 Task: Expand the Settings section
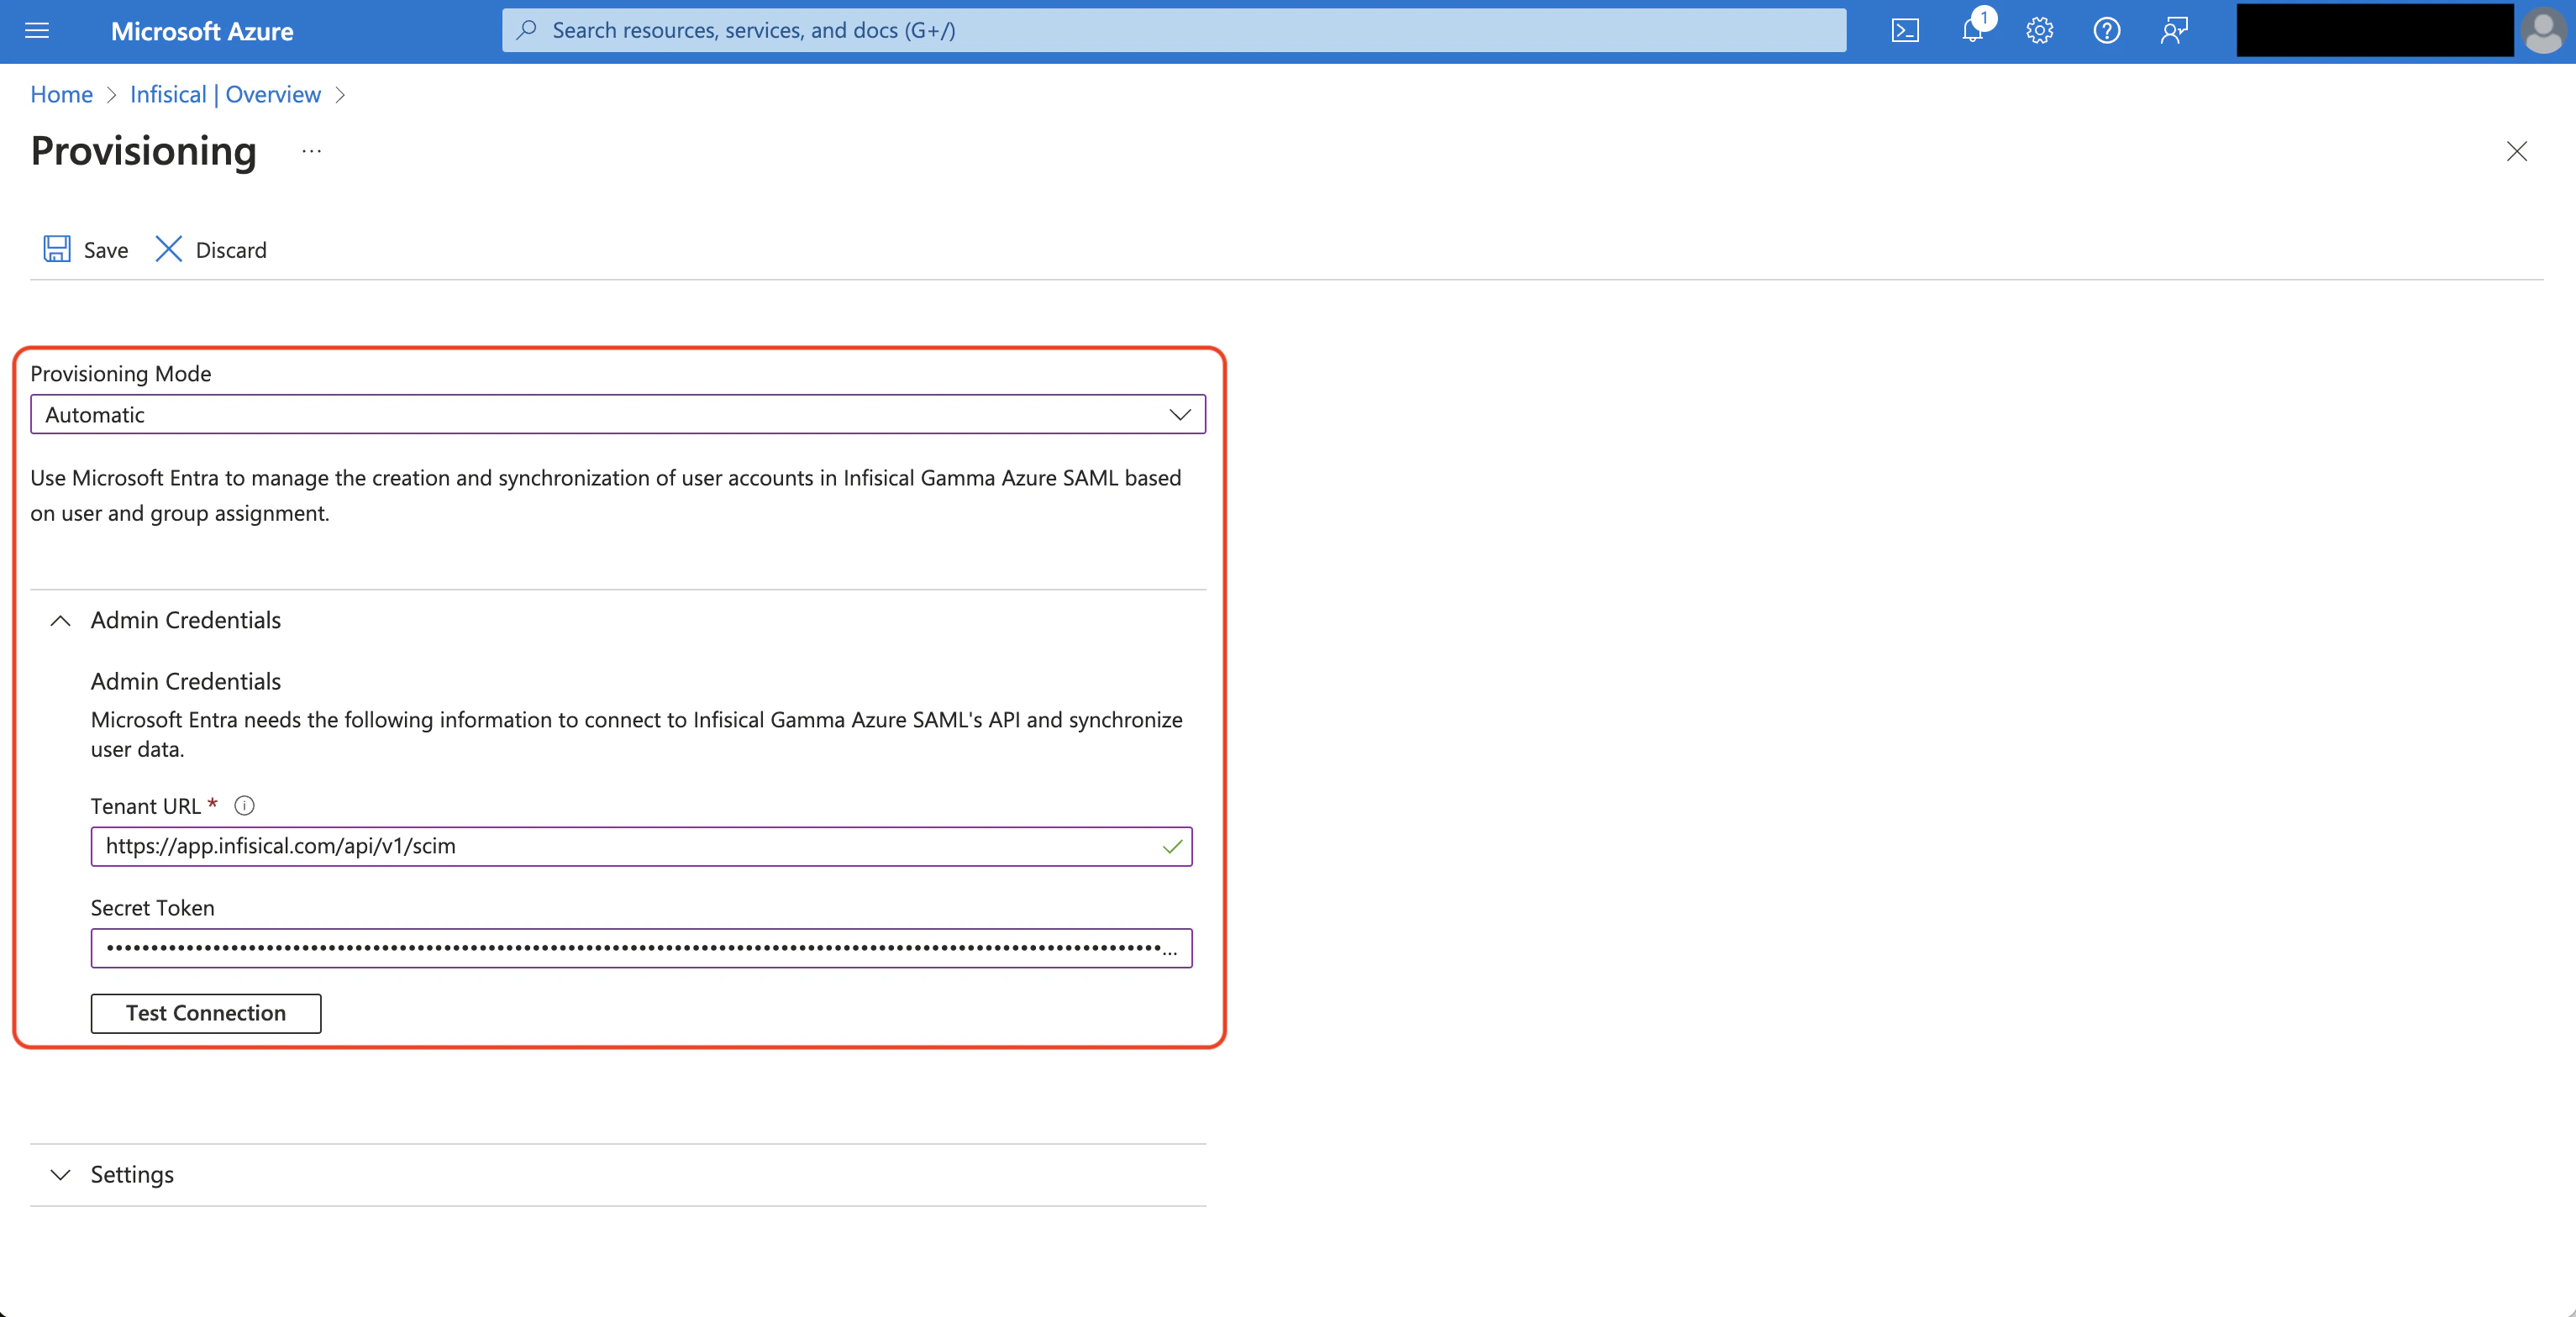(60, 1174)
